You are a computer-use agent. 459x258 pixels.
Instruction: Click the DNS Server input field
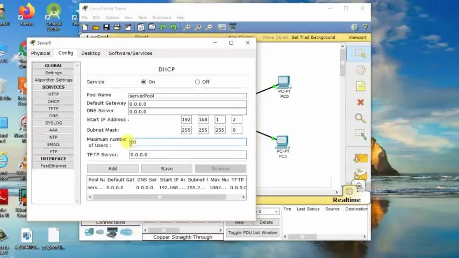pyautogui.click(x=188, y=112)
